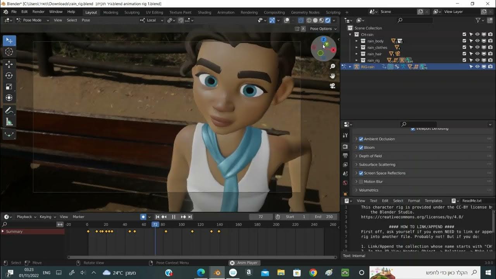496x279 pixels.
Task: Select the Move tool
Action: [9, 64]
